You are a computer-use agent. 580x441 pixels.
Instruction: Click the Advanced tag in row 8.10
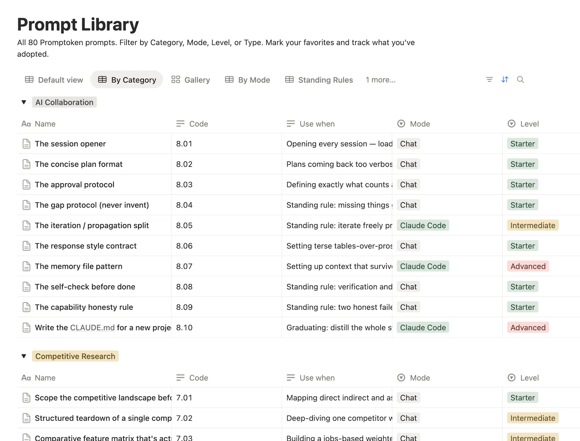[528, 327]
